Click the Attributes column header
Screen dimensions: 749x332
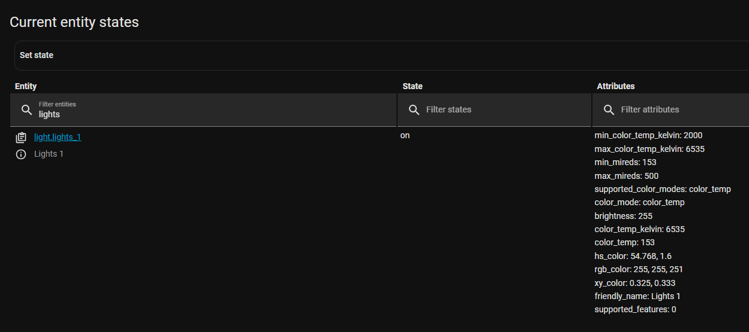616,86
